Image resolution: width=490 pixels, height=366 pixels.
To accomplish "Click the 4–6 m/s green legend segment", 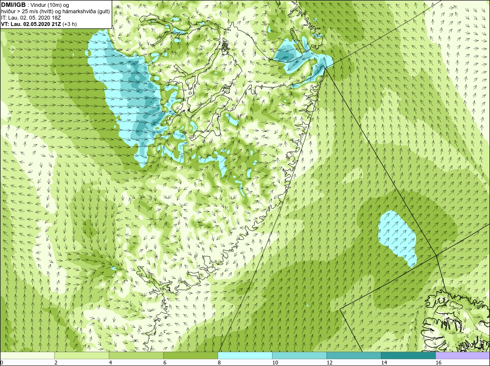I will pyautogui.click(x=136, y=355).
